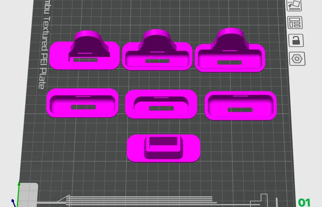Image resolution: width=322 pixels, height=207 pixels.
Task: Open plate settings via the hexagon nut icon
Action: [x=296, y=58]
